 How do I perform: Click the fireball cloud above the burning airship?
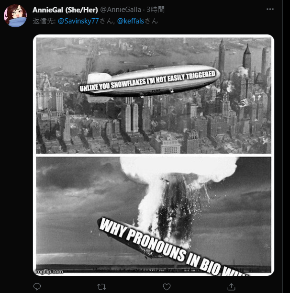[x=179, y=169]
